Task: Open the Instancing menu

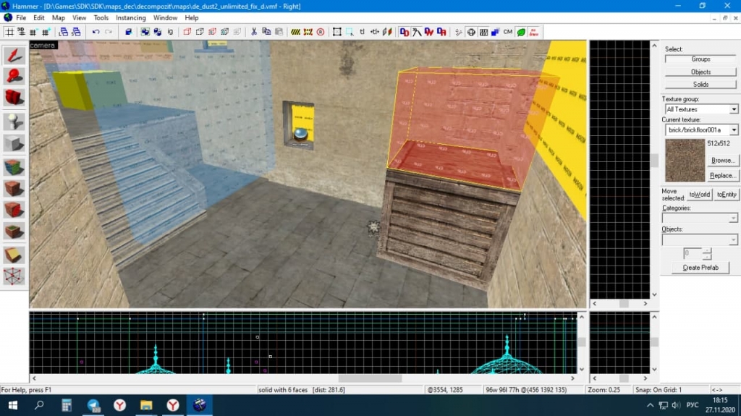Action: click(x=130, y=17)
